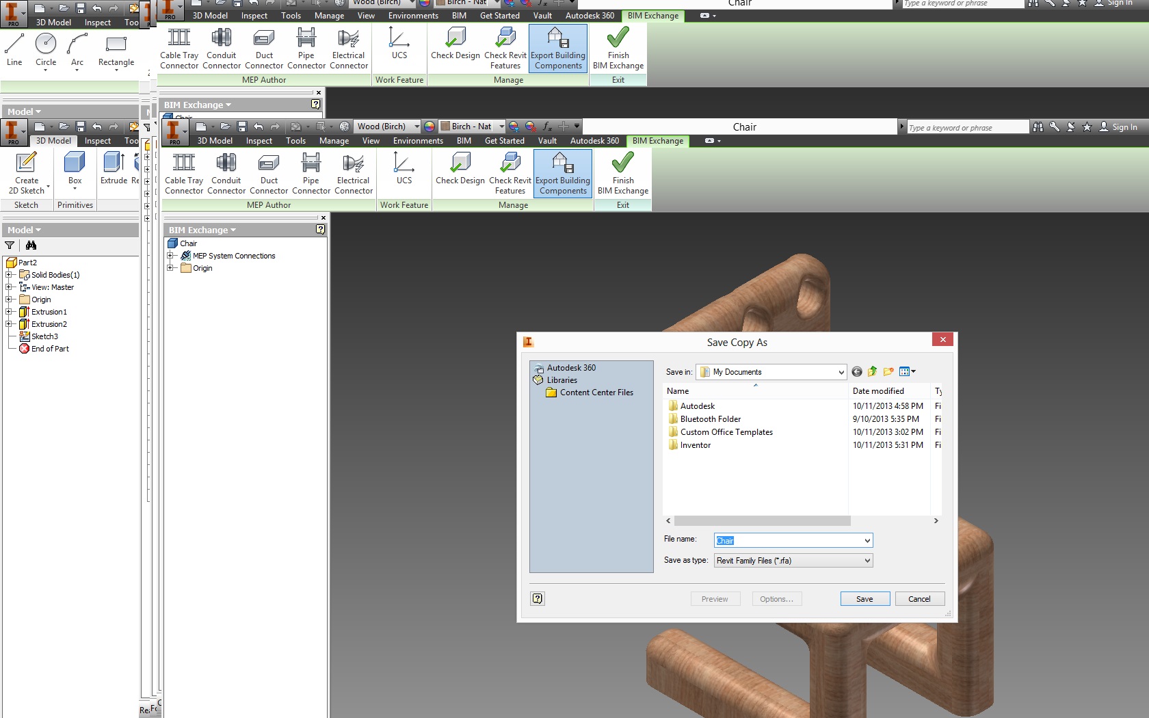Screen dimensions: 1149x718
Task: Select the UCS tool in the front ribbon
Action: [x=404, y=168]
